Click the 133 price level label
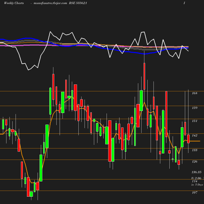 (x=195, y=150)
